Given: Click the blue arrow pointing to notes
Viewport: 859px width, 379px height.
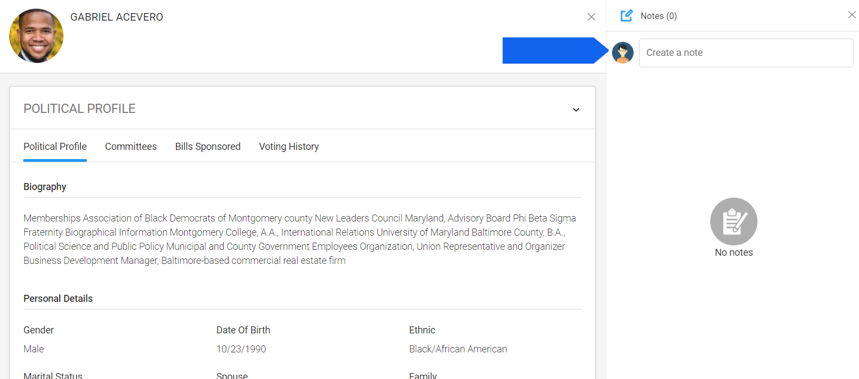Looking at the screenshot, I should pos(555,50).
